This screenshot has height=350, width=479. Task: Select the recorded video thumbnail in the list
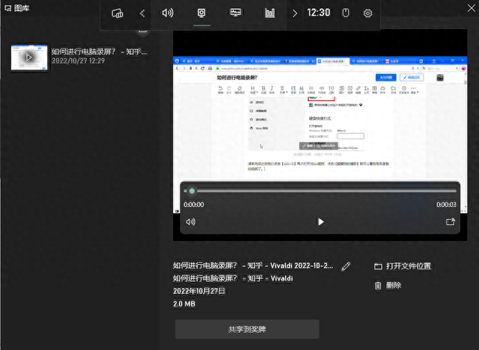point(29,57)
